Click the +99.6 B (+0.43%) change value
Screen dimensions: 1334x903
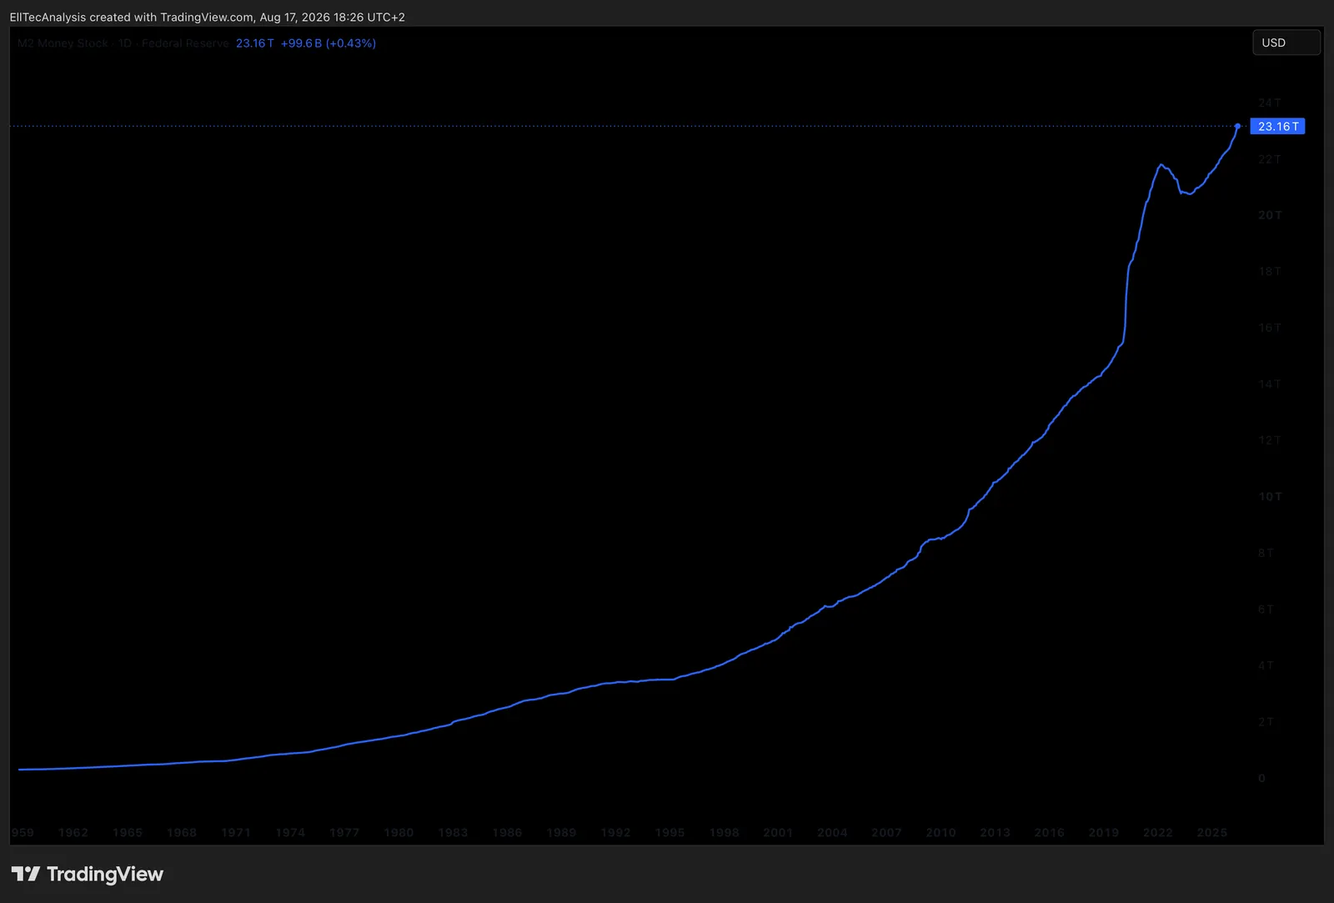pyautogui.click(x=328, y=43)
